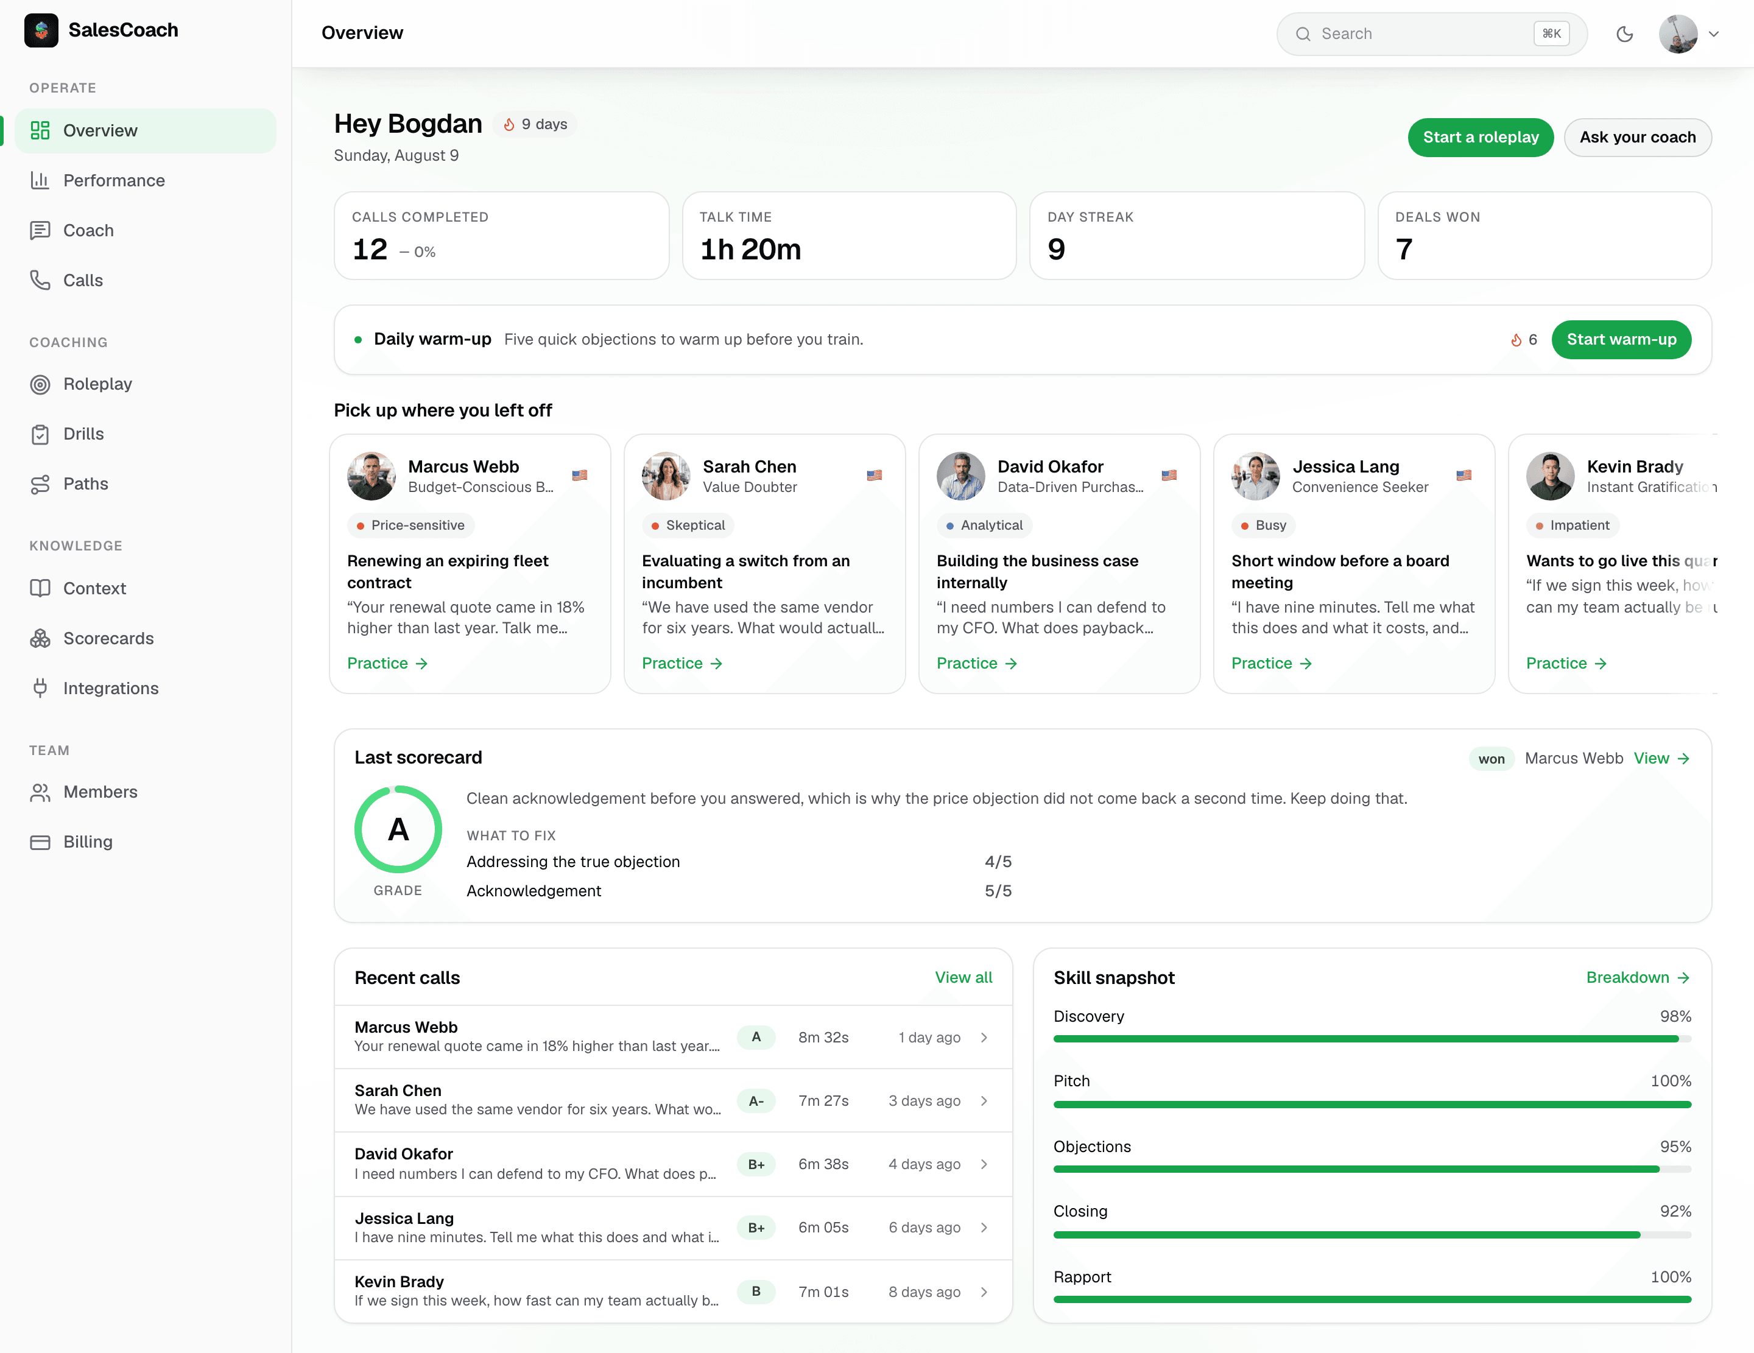Image resolution: width=1754 pixels, height=1353 pixels.
Task: Click the Context book icon
Action: point(40,588)
